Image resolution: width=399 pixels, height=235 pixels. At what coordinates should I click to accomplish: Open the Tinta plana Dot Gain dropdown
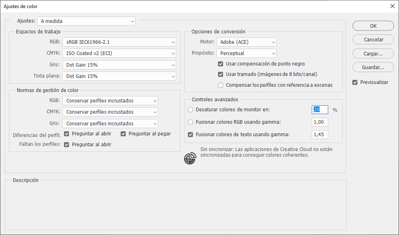(x=119, y=76)
